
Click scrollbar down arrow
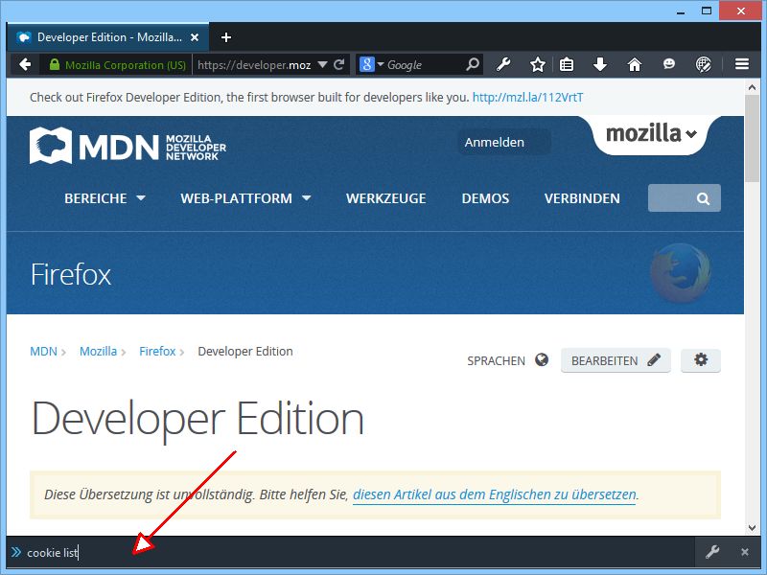(x=752, y=528)
